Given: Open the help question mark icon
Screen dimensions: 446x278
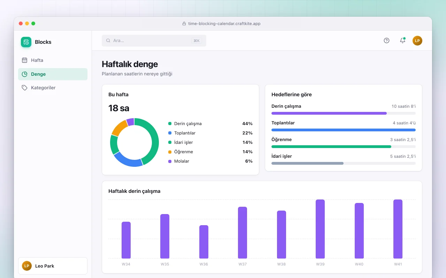Looking at the screenshot, I should click(x=386, y=41).
